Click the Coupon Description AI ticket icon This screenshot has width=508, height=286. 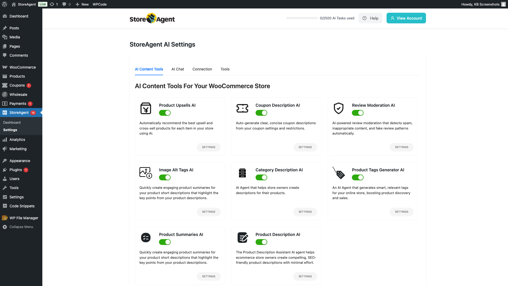[242, 108]
